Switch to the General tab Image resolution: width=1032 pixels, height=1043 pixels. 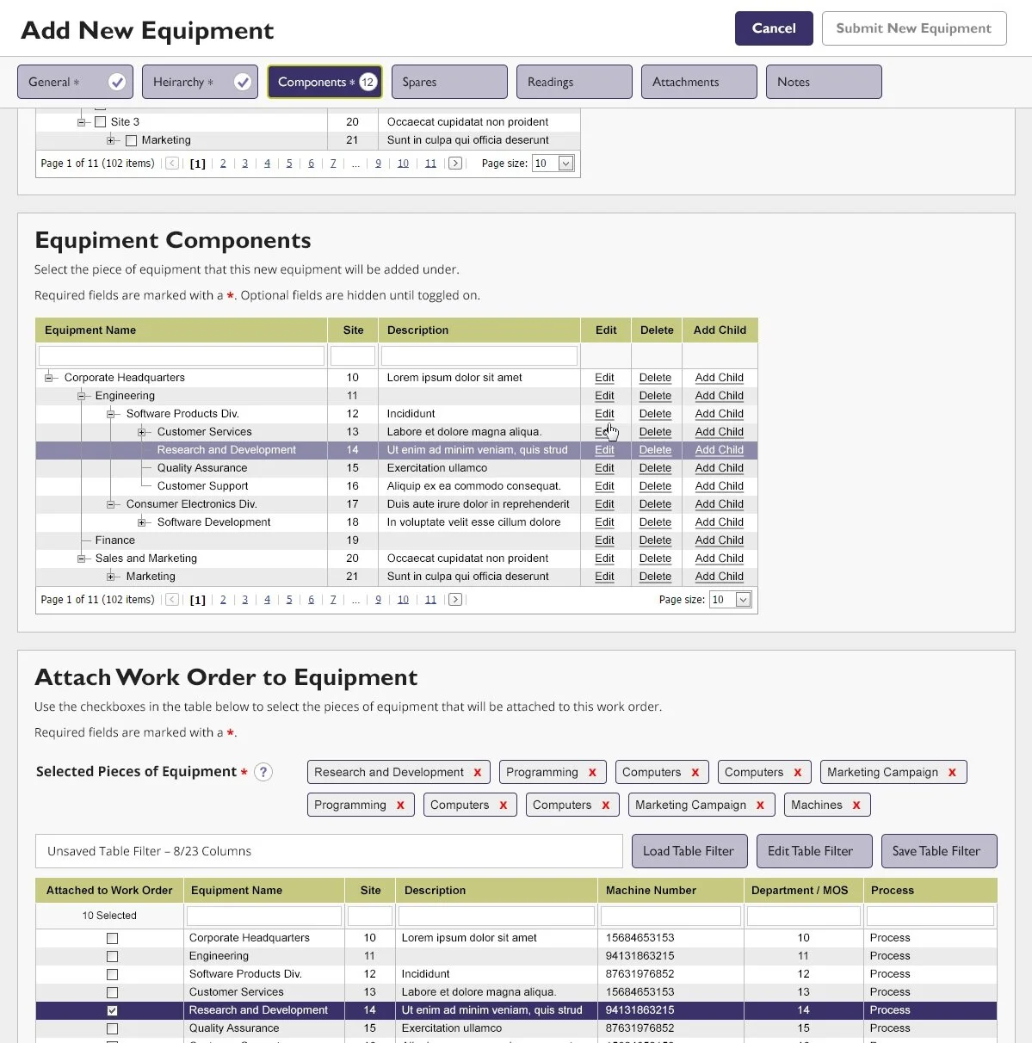75,82
